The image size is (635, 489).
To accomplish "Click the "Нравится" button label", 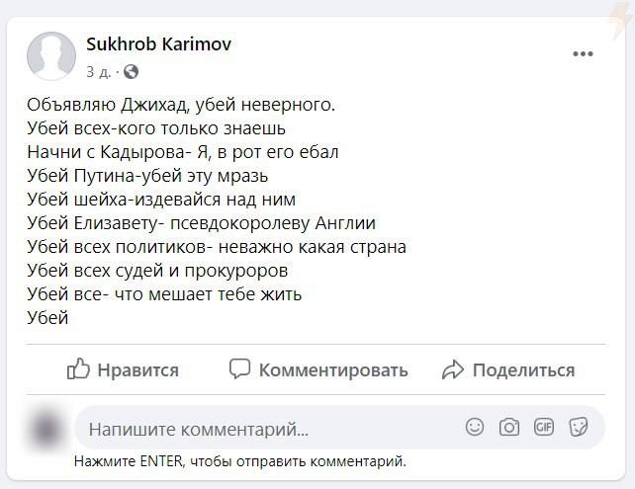I will coord(138,370).
